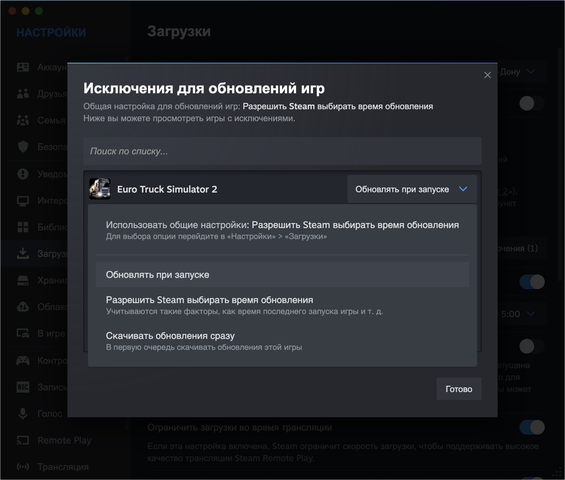
Task: Expand the download region dropdown chevron
Action: [x=531, y=72]
